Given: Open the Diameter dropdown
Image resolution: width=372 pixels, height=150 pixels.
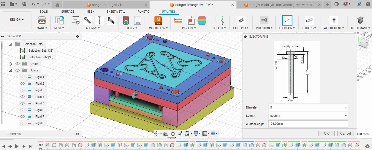Looking at the screenshot, I should 308,107.
